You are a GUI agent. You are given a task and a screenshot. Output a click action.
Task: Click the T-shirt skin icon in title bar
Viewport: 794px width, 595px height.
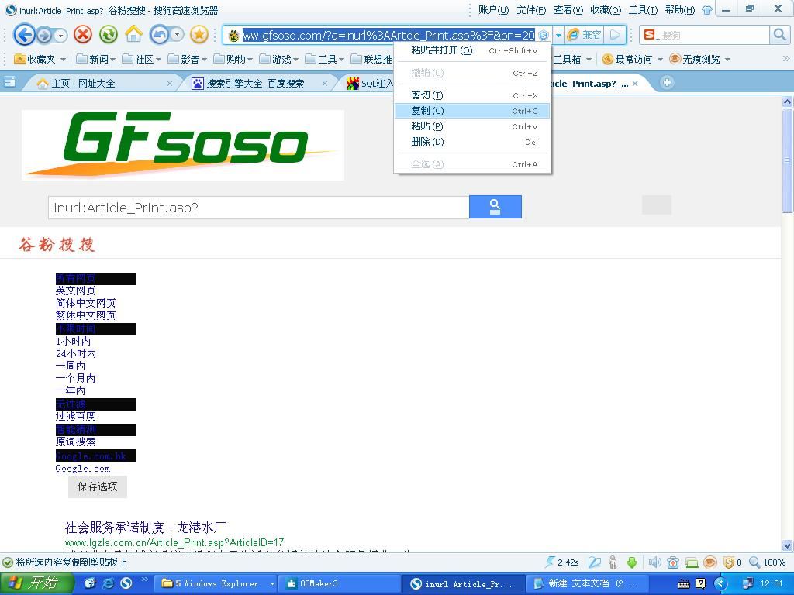click(707, 9)
